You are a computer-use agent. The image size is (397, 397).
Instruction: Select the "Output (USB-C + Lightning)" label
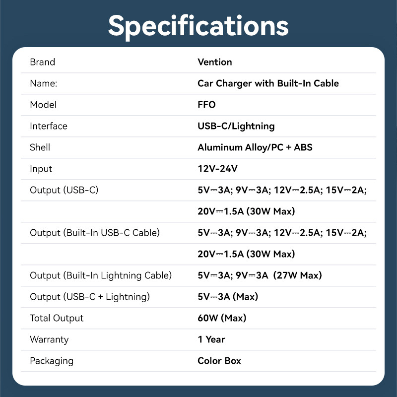point(89,297)
